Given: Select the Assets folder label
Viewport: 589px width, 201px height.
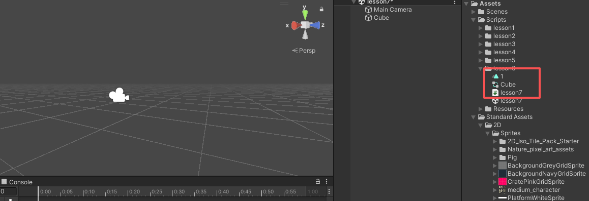Looking at the screenshot, I should click(490, 4).
